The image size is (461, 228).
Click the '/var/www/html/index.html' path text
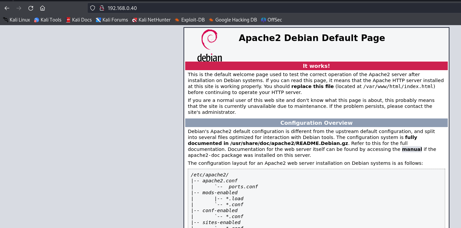(x=398, y=86)
